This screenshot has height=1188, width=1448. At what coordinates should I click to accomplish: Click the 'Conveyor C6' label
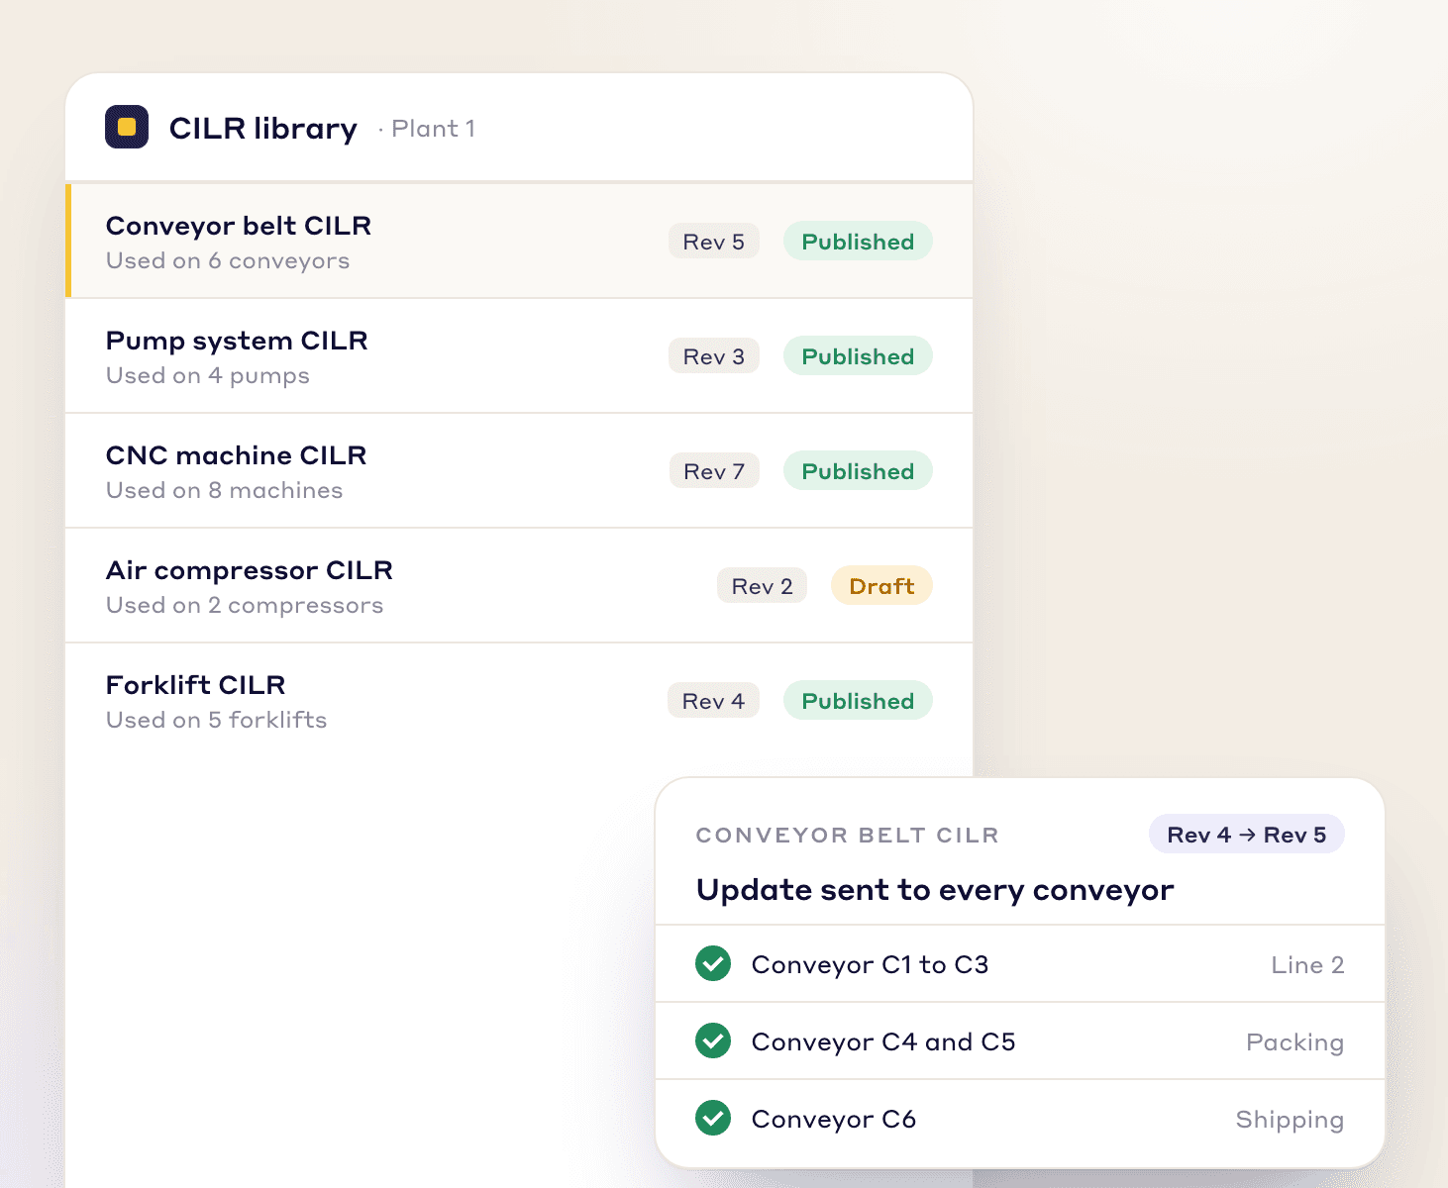[x=834, y=1120]
